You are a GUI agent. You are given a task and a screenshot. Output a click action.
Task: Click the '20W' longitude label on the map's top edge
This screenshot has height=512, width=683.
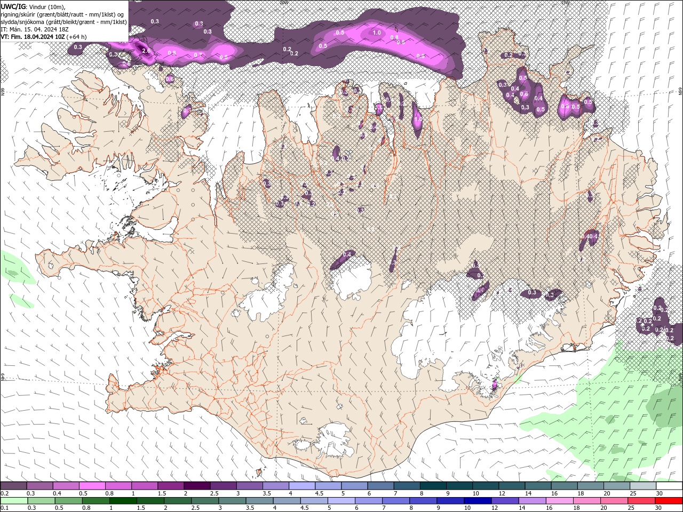click(x=283, y=3)
